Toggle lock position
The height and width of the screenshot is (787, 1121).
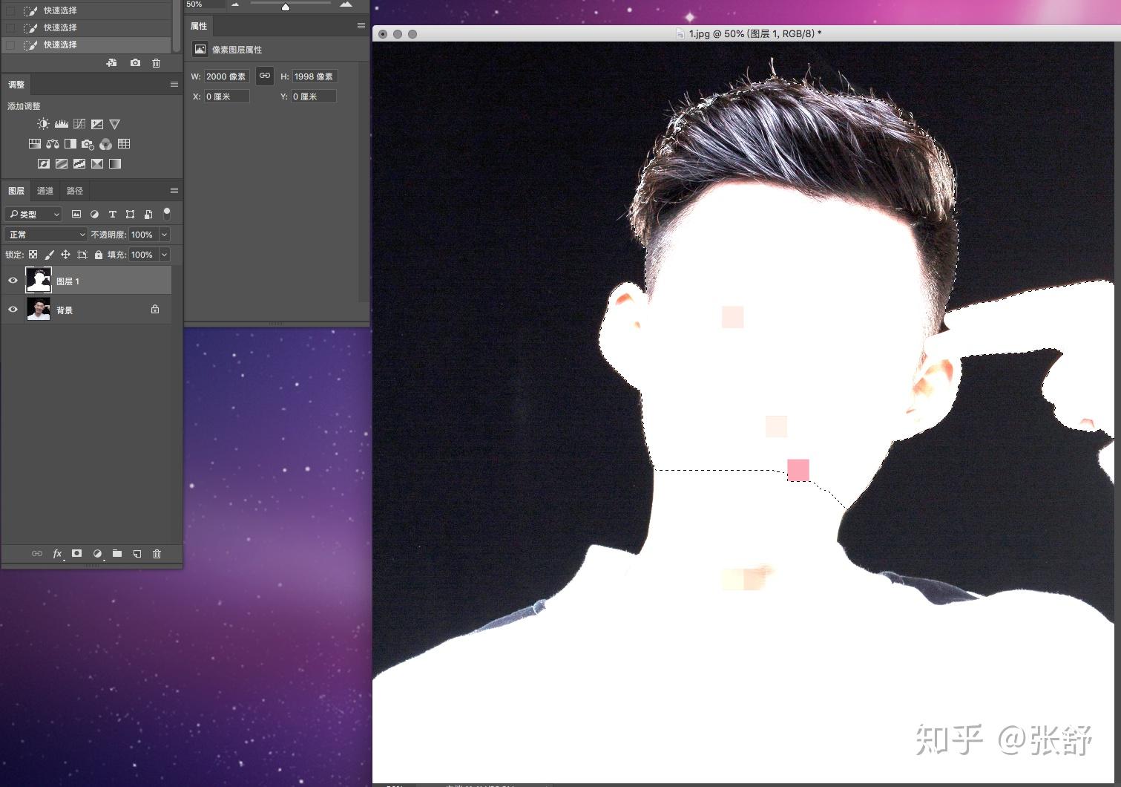click(65, 255)
